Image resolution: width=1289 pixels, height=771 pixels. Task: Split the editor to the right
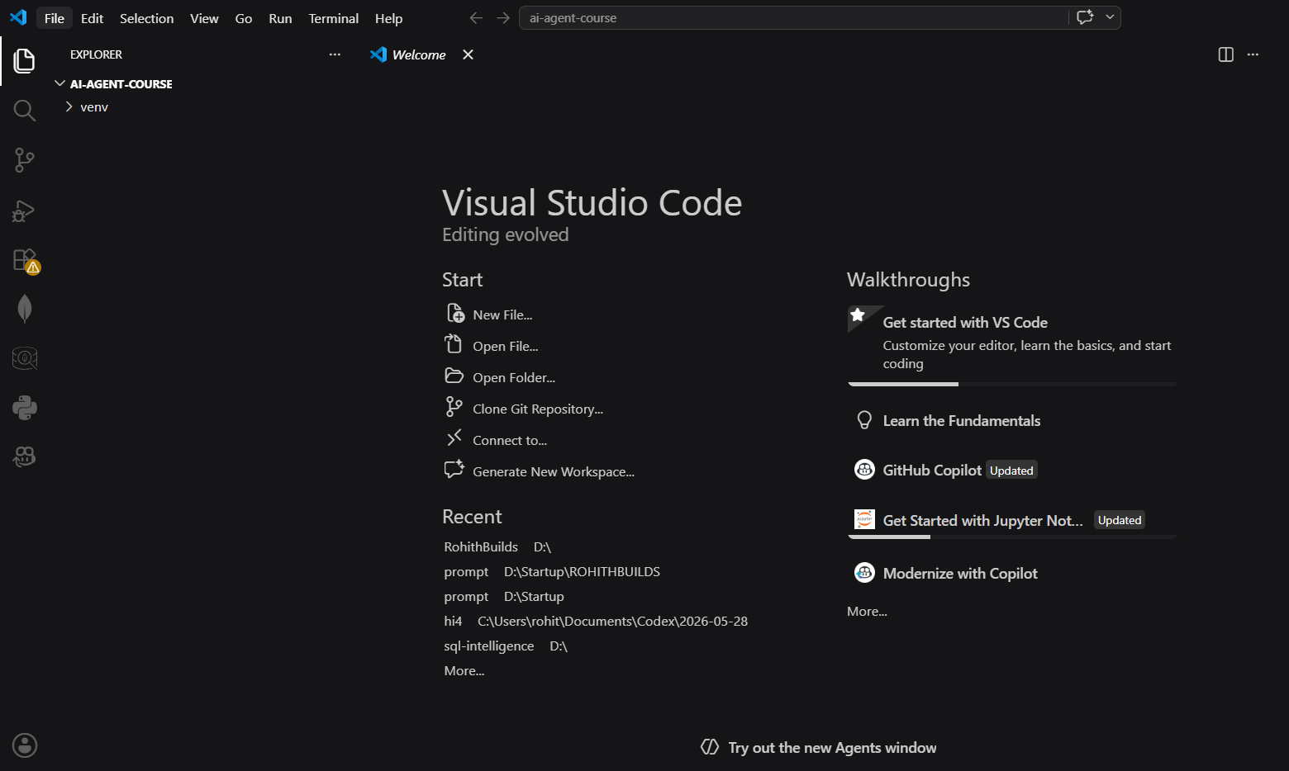click(1226, 54)
